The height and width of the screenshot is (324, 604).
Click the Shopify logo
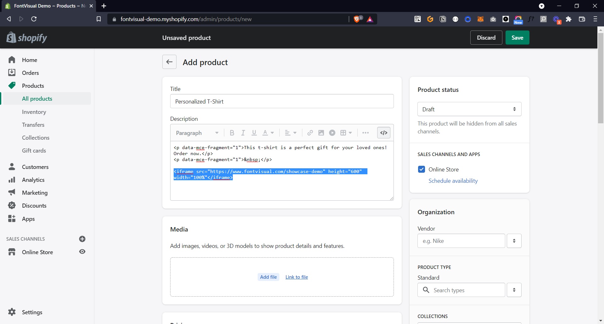point(27,37)
